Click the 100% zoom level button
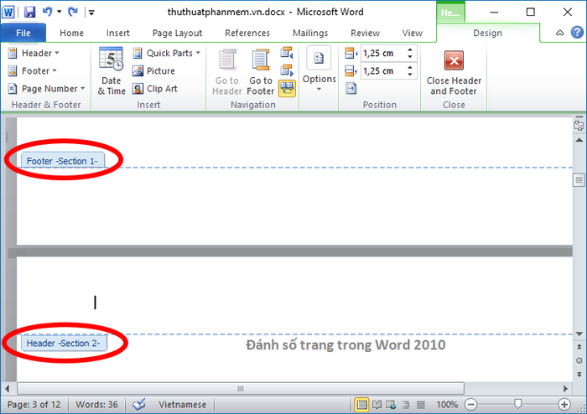Image resolution: width=587 pixels, height=414 pixels. tap(447, 405)
